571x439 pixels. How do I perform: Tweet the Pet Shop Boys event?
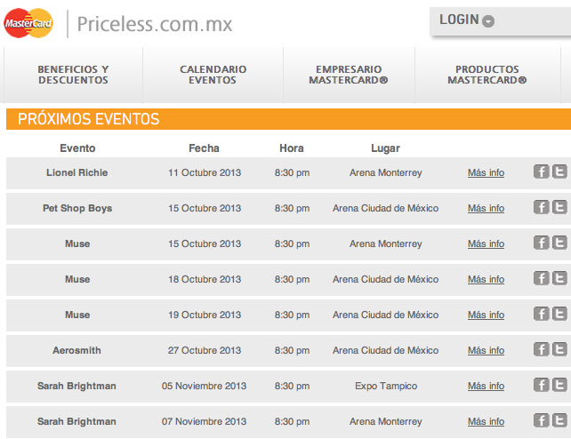[x=559, y=208]
